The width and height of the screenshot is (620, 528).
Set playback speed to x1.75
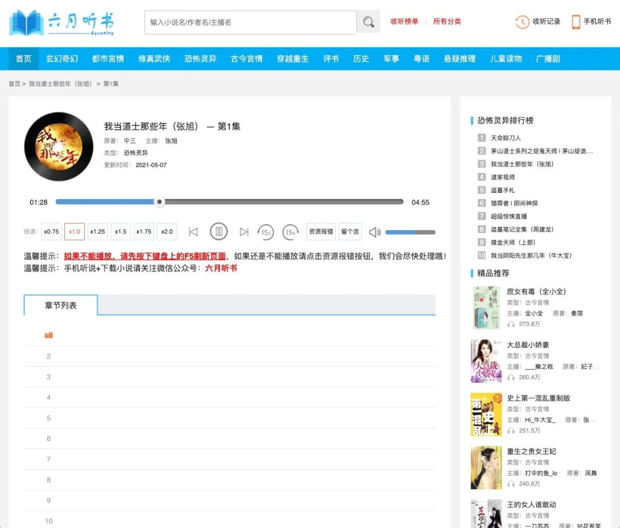tap(144, 232)
